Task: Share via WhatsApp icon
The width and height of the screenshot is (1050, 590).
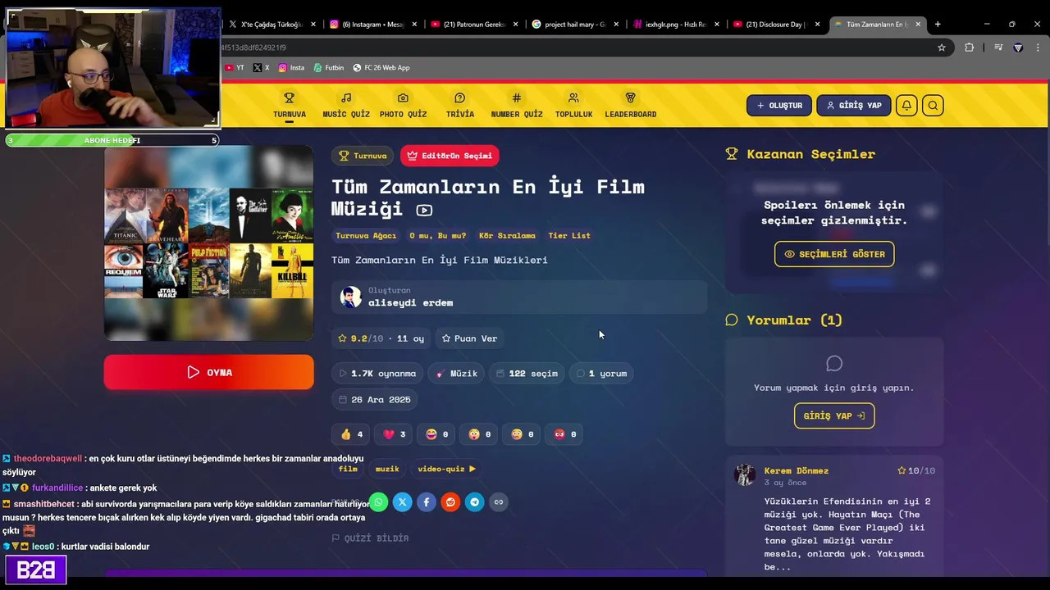Action: point(378,502)
